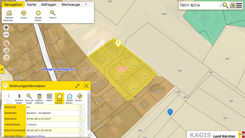Toggle Objekte Selektieren option
Viewport: 245px width, 138px height.
pyautogui.click(x=70, y=96)
